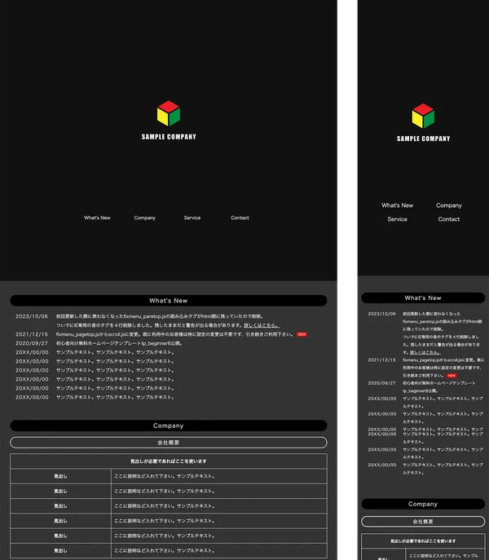Click the cube logo in the narrow mobile preview
The width and height of the screenshot is (489, 560).
pyautogui.click(x=423, y=116)
